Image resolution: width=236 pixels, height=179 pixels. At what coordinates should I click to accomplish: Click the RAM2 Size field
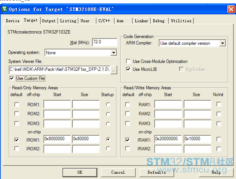tap(198, 114)
